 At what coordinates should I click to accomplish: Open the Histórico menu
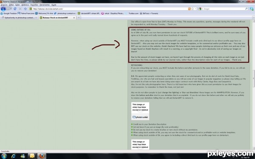point(25,5)
